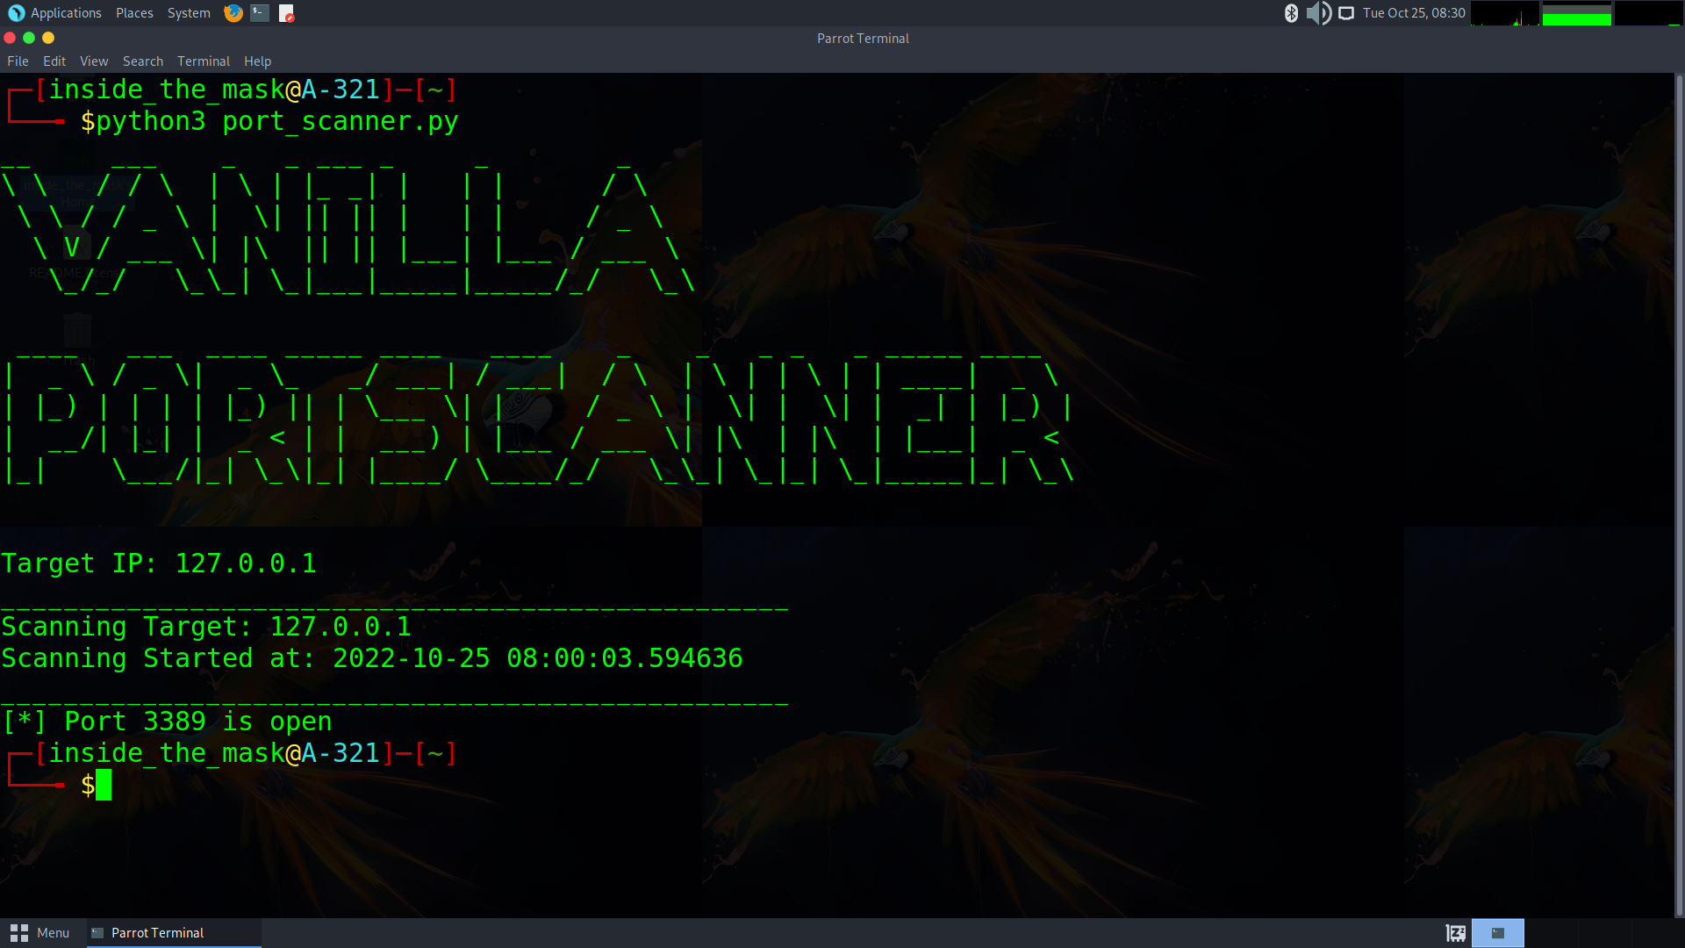Open the System menu in top panel

189,13
